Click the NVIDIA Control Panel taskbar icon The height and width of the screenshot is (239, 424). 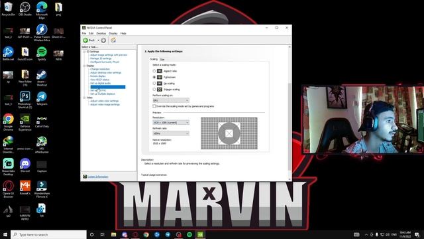[200, 234]
